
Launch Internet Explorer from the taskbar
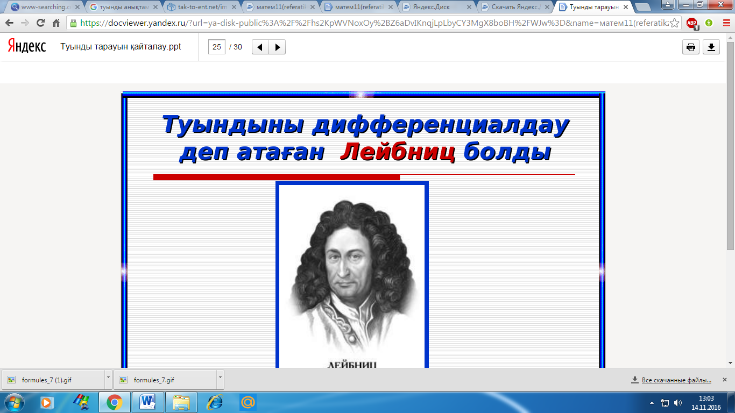pos(215,402)
